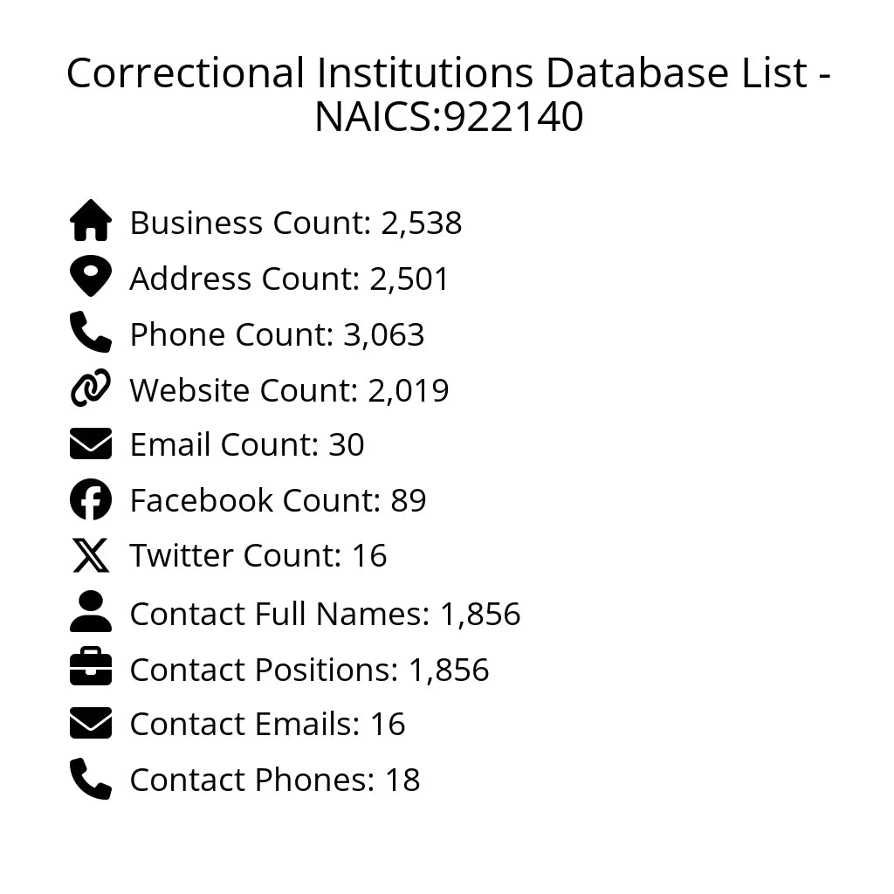Select the Business Count: 2,538 text
The height and width of the screenshot is (894, 894).
(x=295, y=223)
